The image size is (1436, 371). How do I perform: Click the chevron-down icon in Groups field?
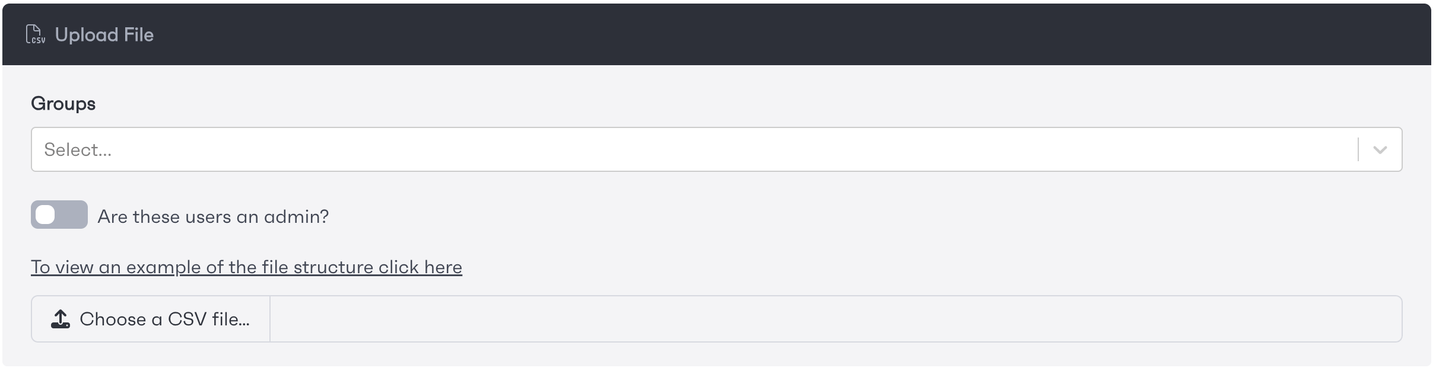click(1380, 150)
